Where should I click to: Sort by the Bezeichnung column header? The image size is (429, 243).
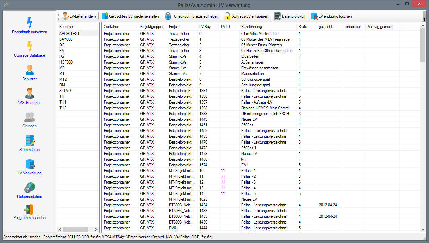click(268, 27)
